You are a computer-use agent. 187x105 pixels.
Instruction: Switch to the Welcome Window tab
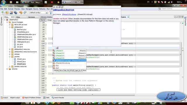[46, 17]
